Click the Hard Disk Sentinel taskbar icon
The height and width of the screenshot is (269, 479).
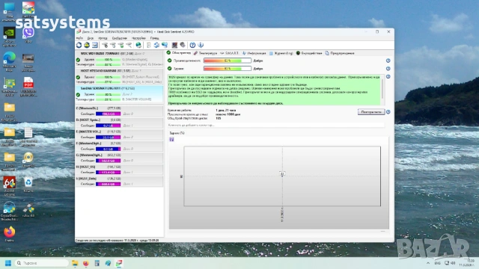point(119,263)
